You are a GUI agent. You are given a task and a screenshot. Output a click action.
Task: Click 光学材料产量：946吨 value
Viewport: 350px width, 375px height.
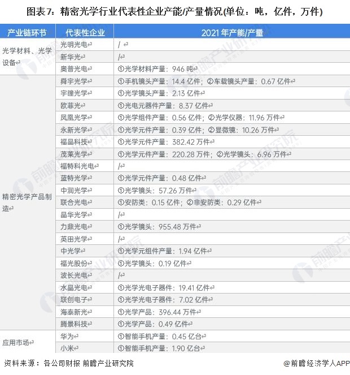click(x=158, y=69)
